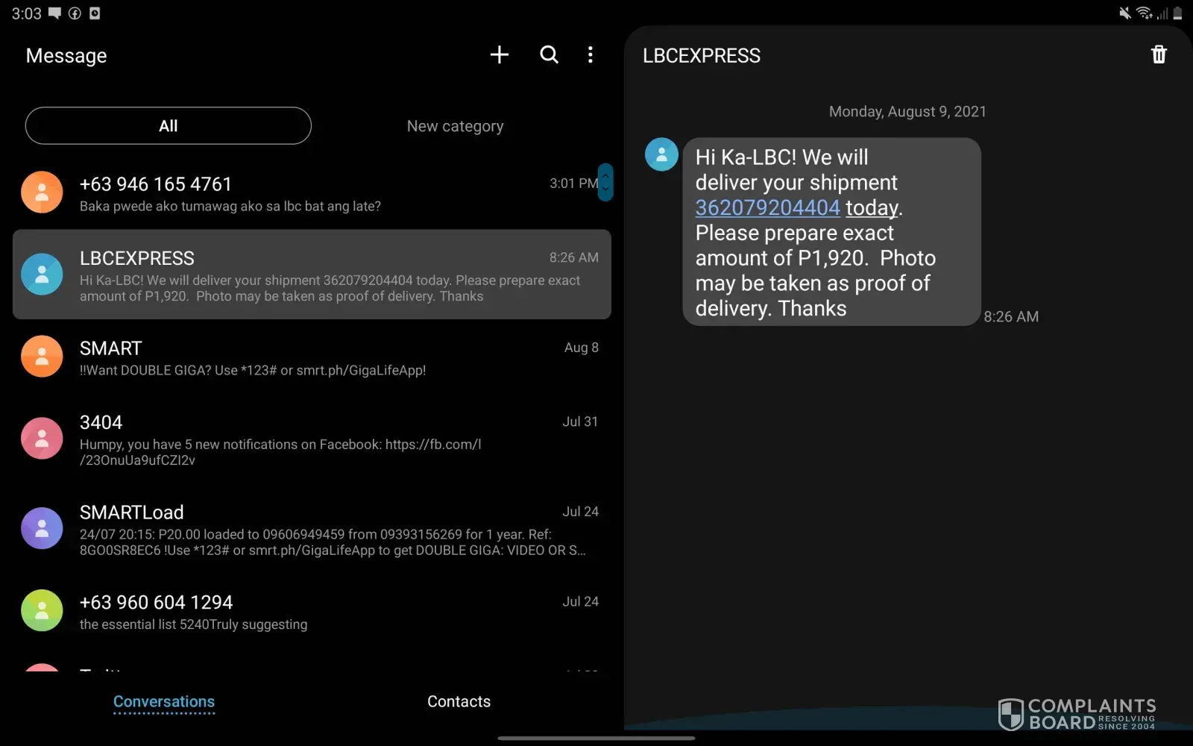Image resolution: width=1193 pixels, height=746 pixels.
Task: Tap the bottom navigation gesture handle
Action: click(596, 739)
